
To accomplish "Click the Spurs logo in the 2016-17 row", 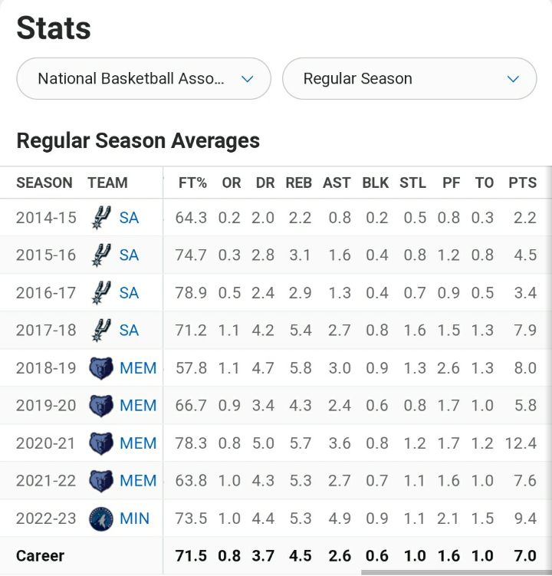I will tap(101, 293).
